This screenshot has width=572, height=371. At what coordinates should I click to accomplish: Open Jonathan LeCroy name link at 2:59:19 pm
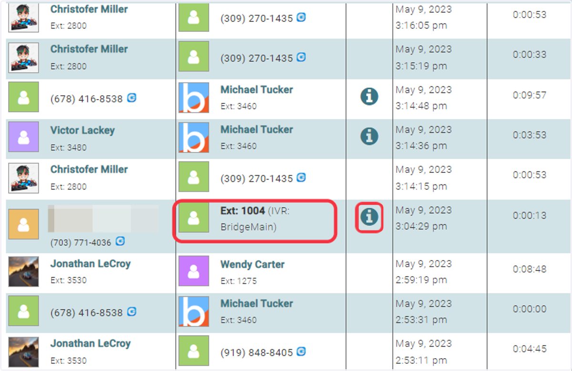click(91, 263)
